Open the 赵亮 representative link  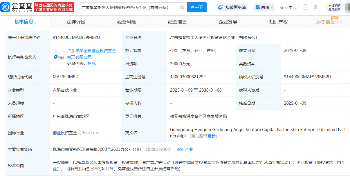point(92,63)
